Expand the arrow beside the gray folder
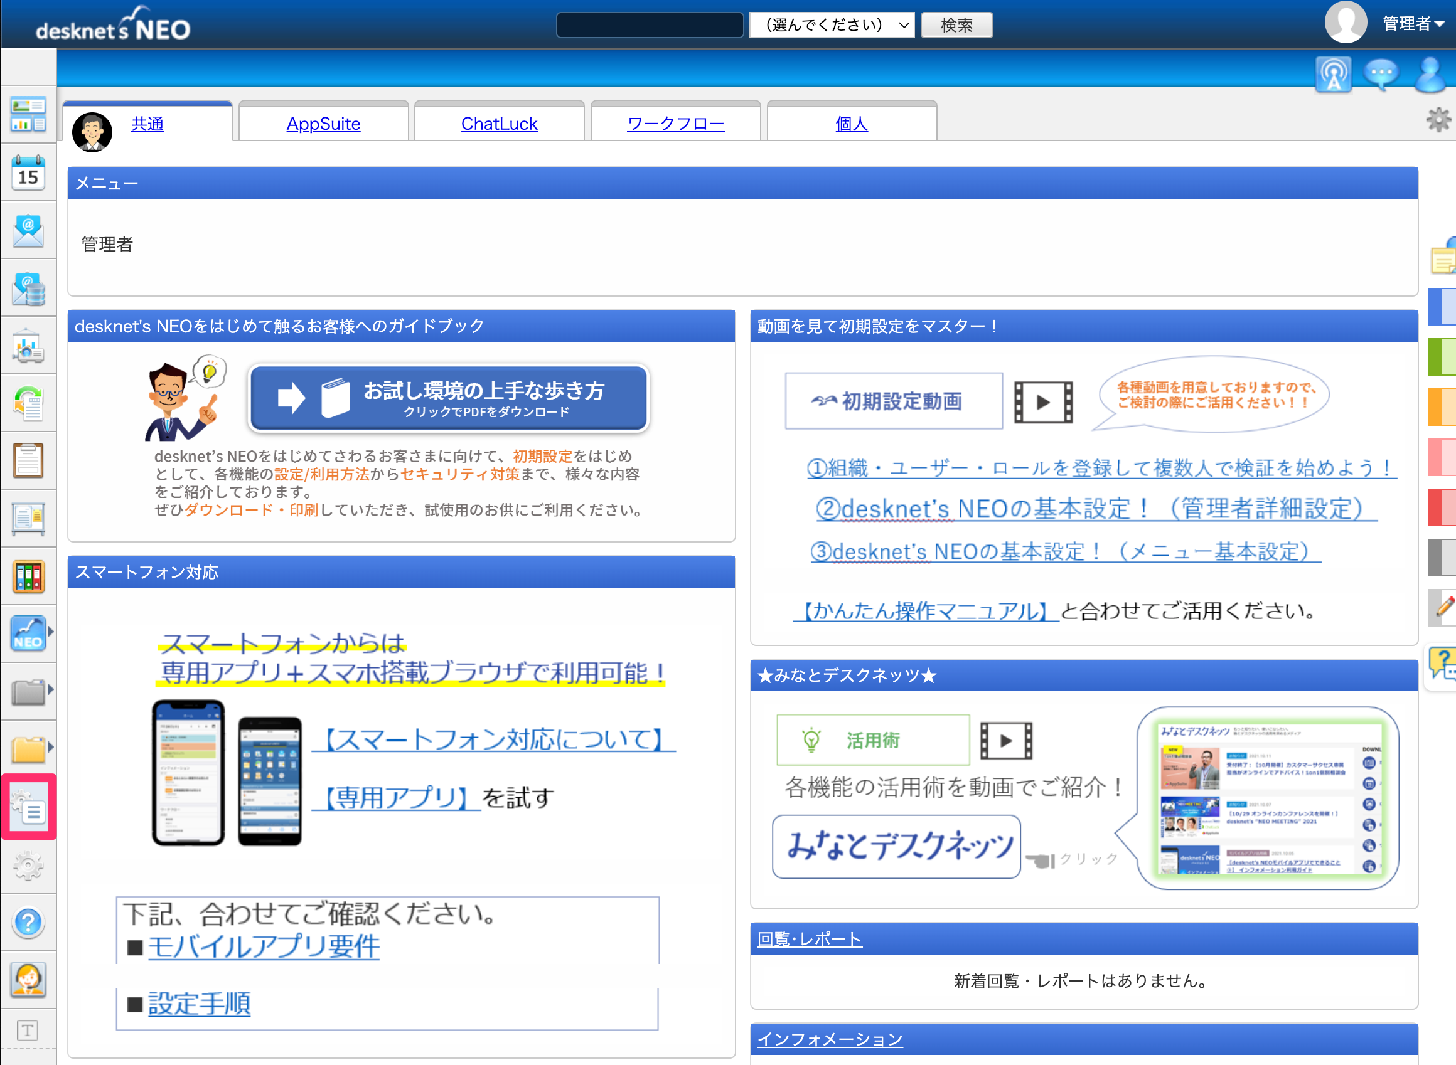 coord(51,690)
